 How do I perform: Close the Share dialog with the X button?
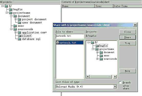click(135, 25)
